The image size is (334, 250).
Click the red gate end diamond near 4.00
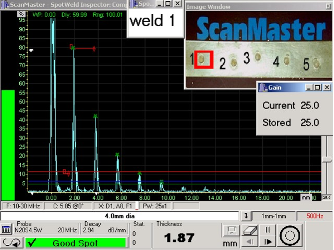(x=94, y=49)
